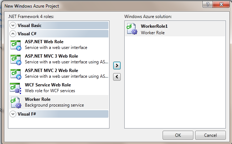Click the ASP.NET MVC 2 Web Role icon
Image resolution: width=232 pixels, height=144 pixels.
[16, 74]
